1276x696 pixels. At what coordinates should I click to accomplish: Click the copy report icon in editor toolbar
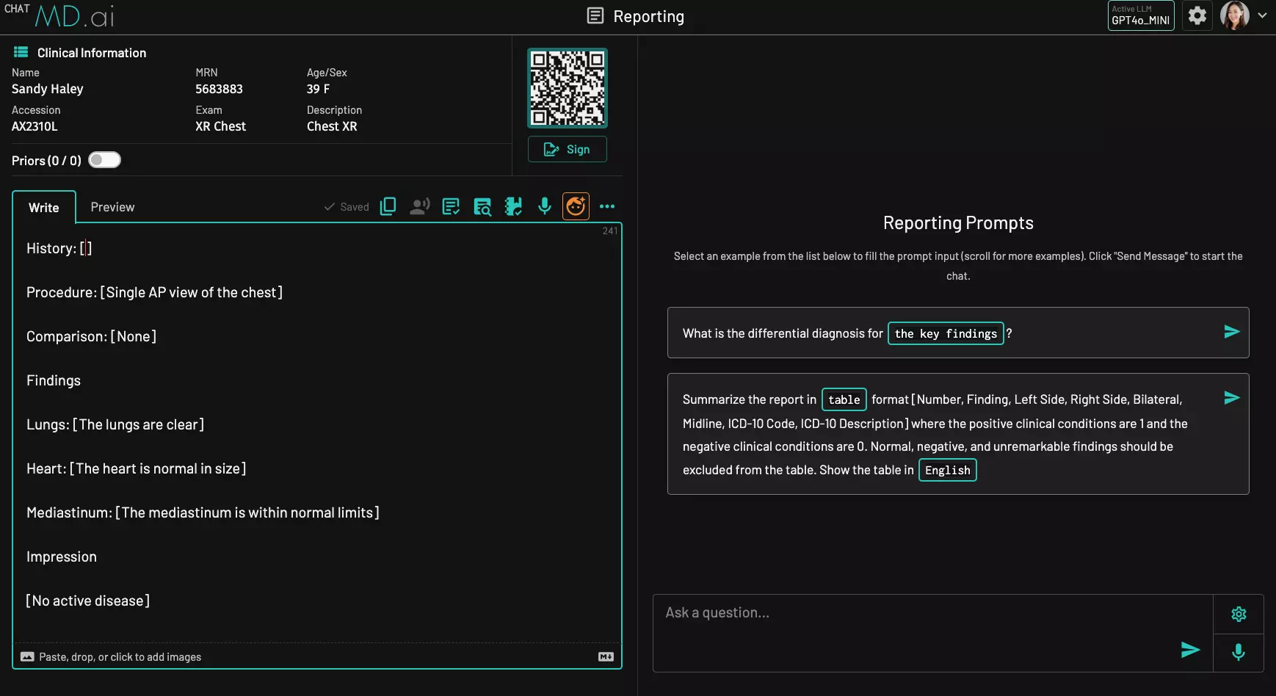coord(388,206)
